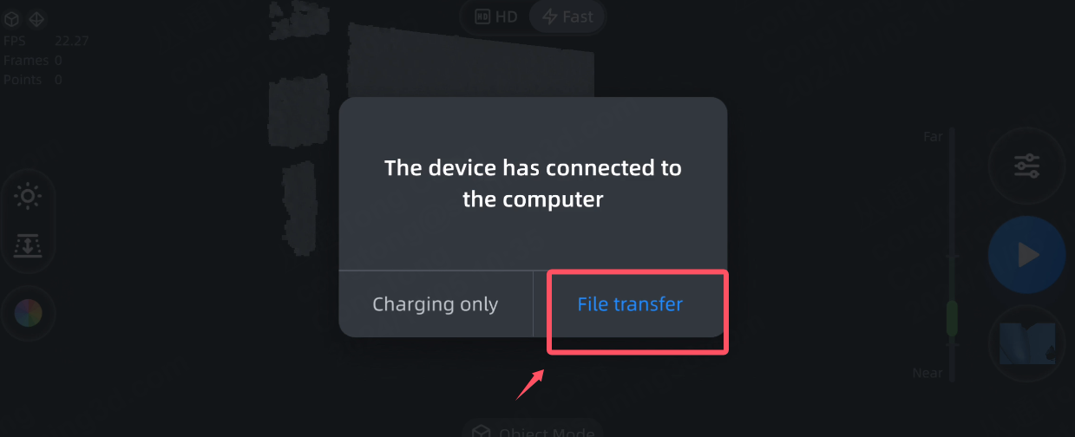This screenshot has width=1075, height=437.
Task: Open the scan settings sliders icon
Action: 1027,166
